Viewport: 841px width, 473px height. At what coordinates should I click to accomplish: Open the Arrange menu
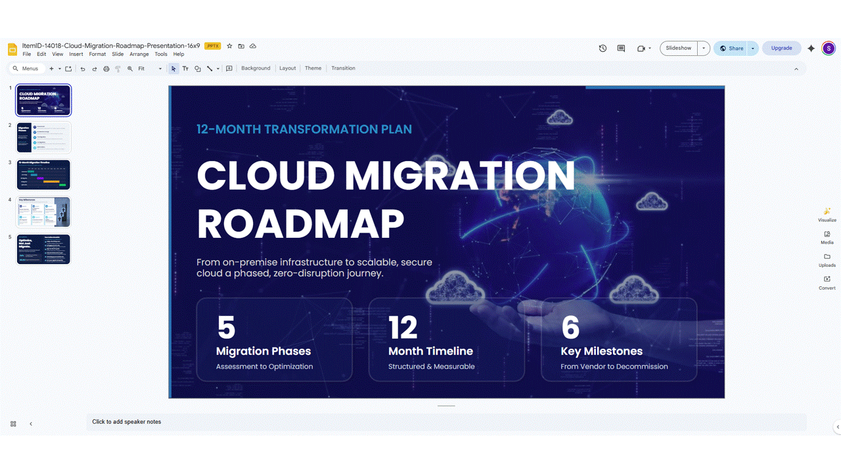tap(139, 55)
